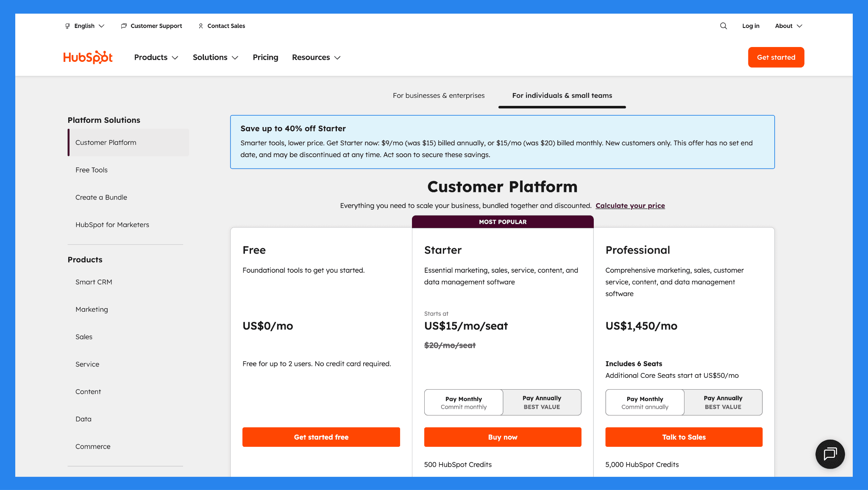Open the Products navigation menu

point(156,57)
